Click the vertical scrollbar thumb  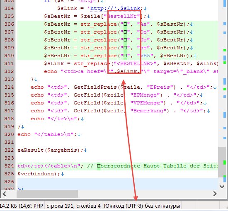(x=222, y=162)
